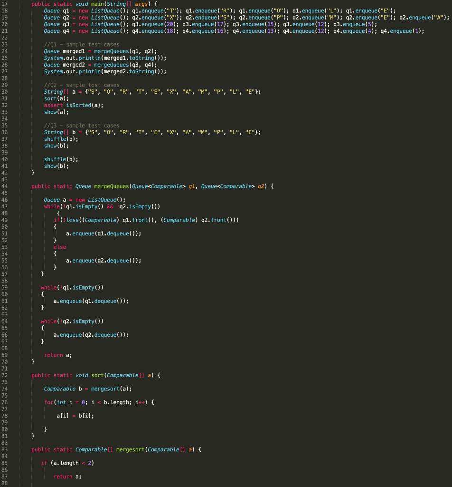Image resolution: width=452 pixels, height=487 pixels.
Task: Click the show(a) call on line 33
Action: [x=55, y=112]
